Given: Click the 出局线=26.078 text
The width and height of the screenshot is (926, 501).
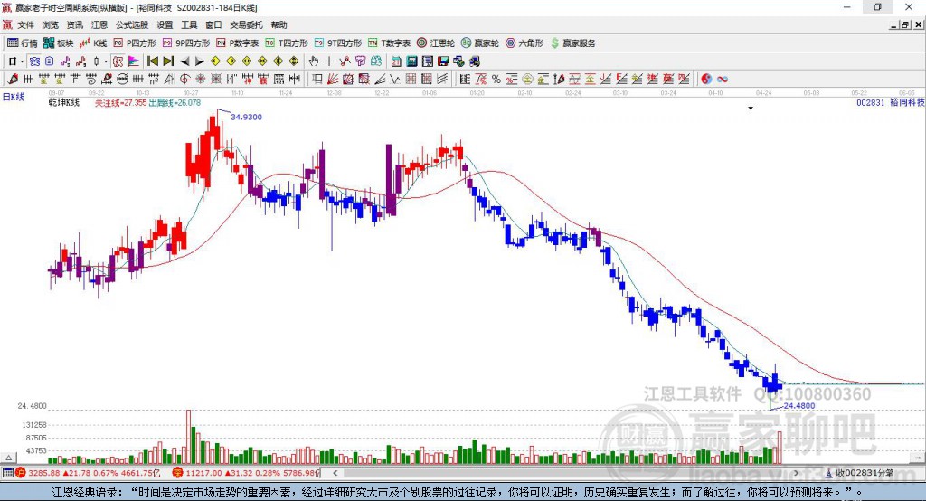Looking at the screenshot, I should pyautogui.click(x=175, y=103).
